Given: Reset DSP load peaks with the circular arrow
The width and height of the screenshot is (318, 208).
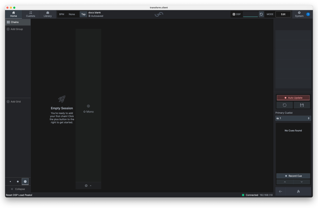Looking at the screenshot, I should click(x=261, y=14).
